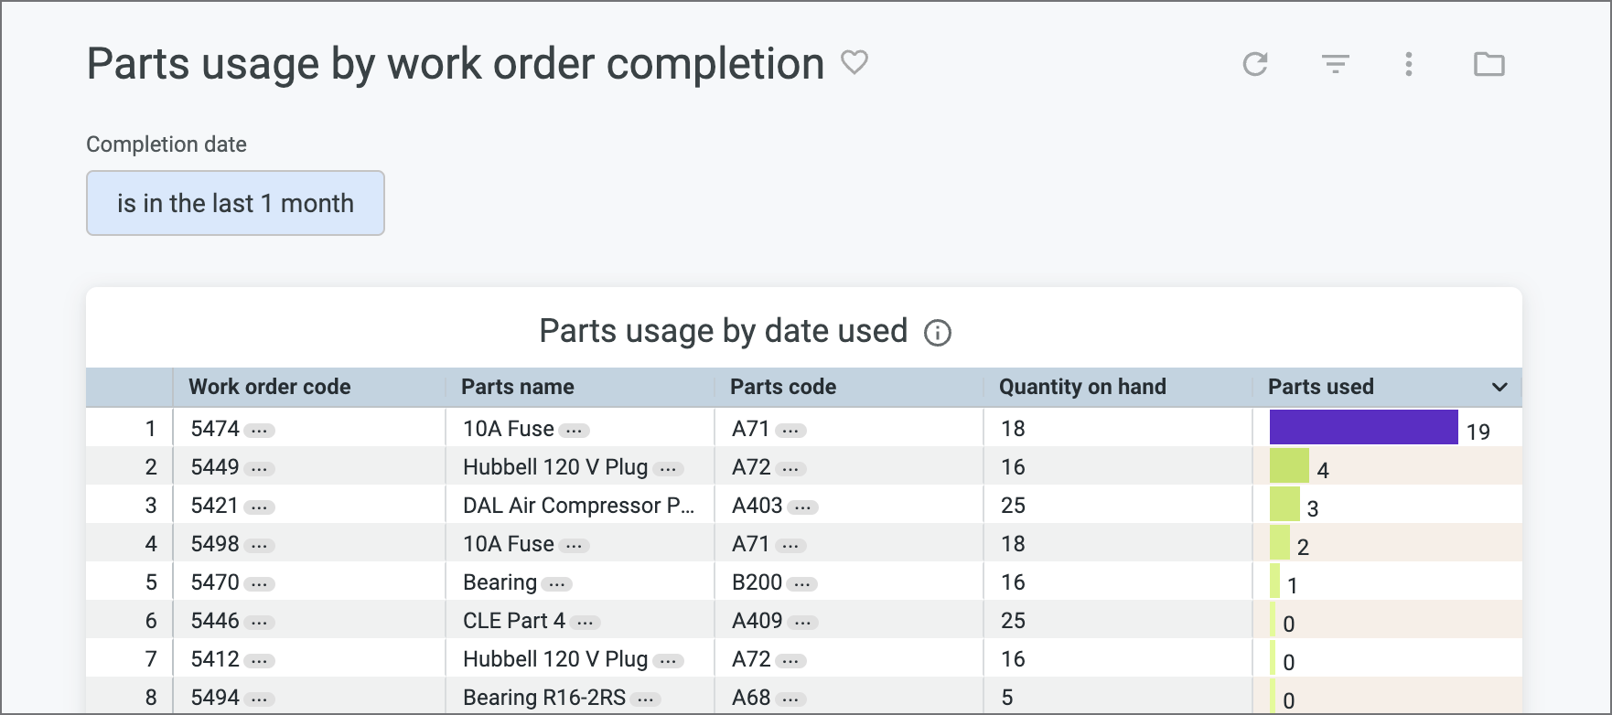Click the info icon next to tile title
This screenshot has width=1612, height=715.
(938, 333)
